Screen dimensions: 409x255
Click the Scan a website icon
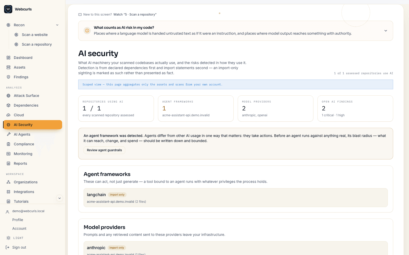point(16,35)
